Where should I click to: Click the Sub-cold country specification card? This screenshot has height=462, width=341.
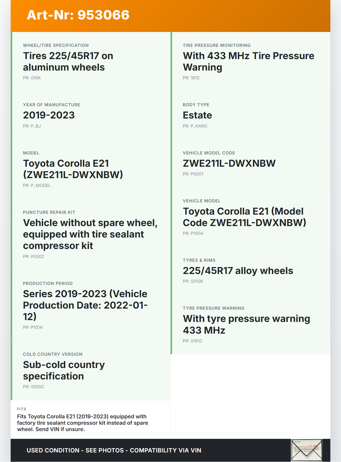point(91,370)
